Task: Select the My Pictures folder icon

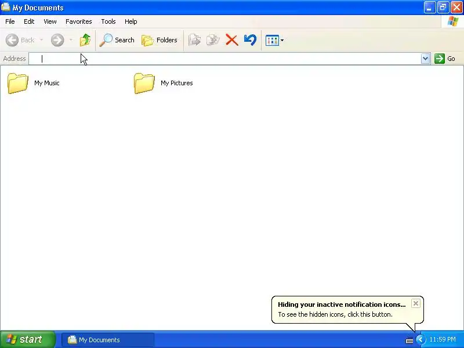Action: 144,83
